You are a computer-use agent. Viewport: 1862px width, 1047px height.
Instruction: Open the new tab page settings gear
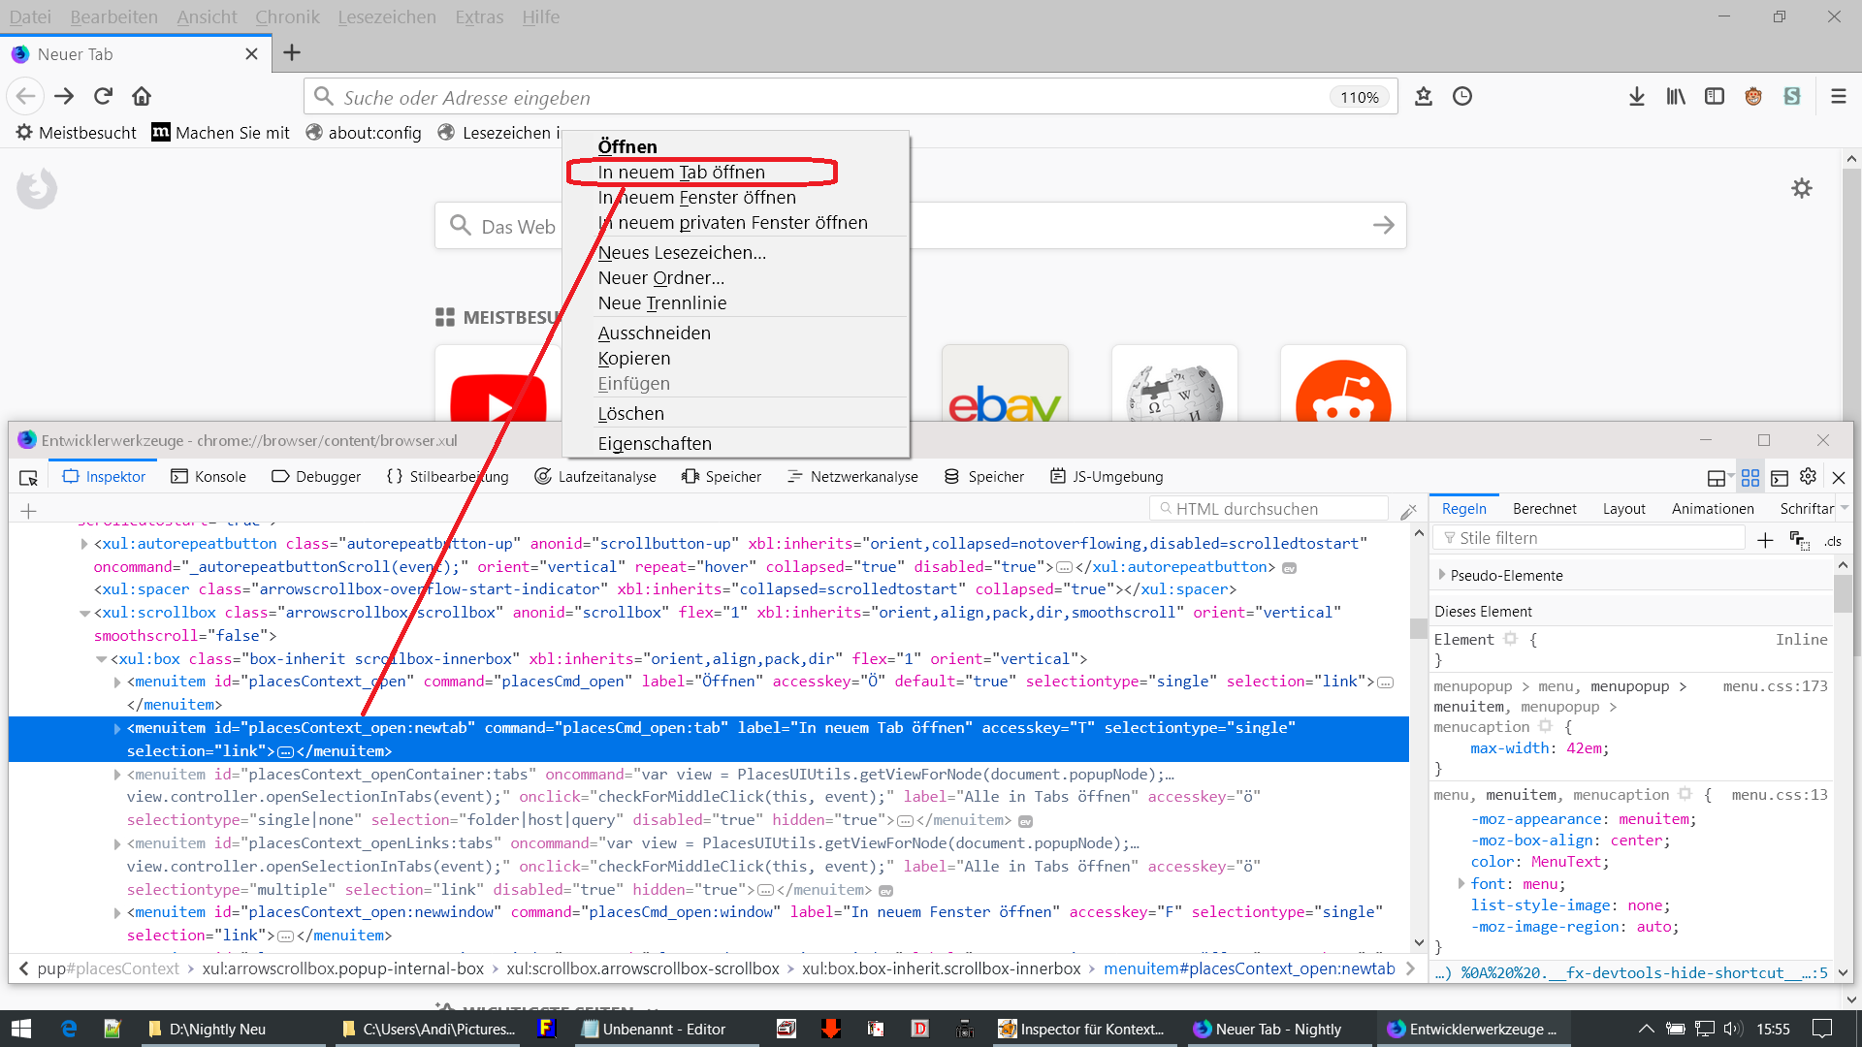click(1801, 188)
